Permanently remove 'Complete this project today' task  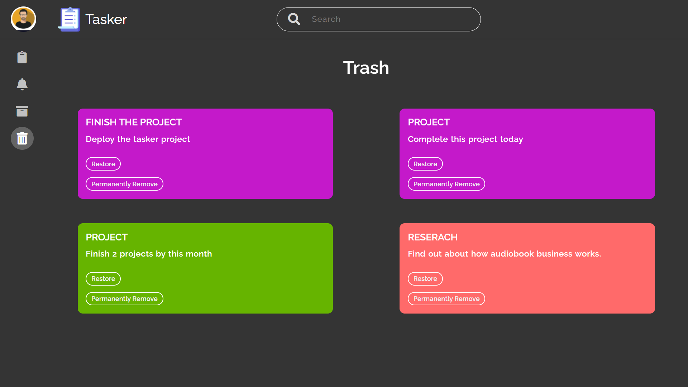tap(446, 184)
